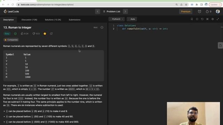Switch to the Solutions (13.2K) tab
Screen dimensions: 223x125
(53, 20)
